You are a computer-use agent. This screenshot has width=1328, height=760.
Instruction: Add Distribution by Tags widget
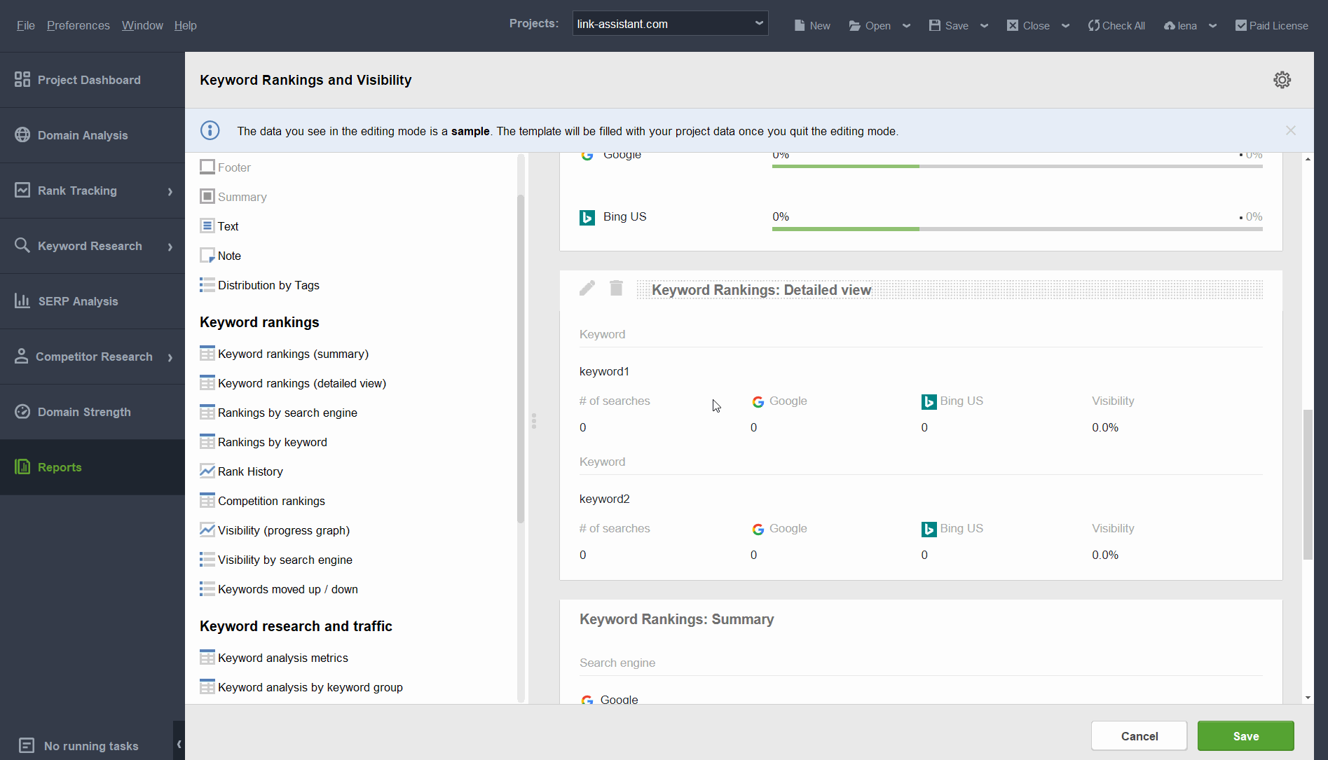(x=259, y=285)
